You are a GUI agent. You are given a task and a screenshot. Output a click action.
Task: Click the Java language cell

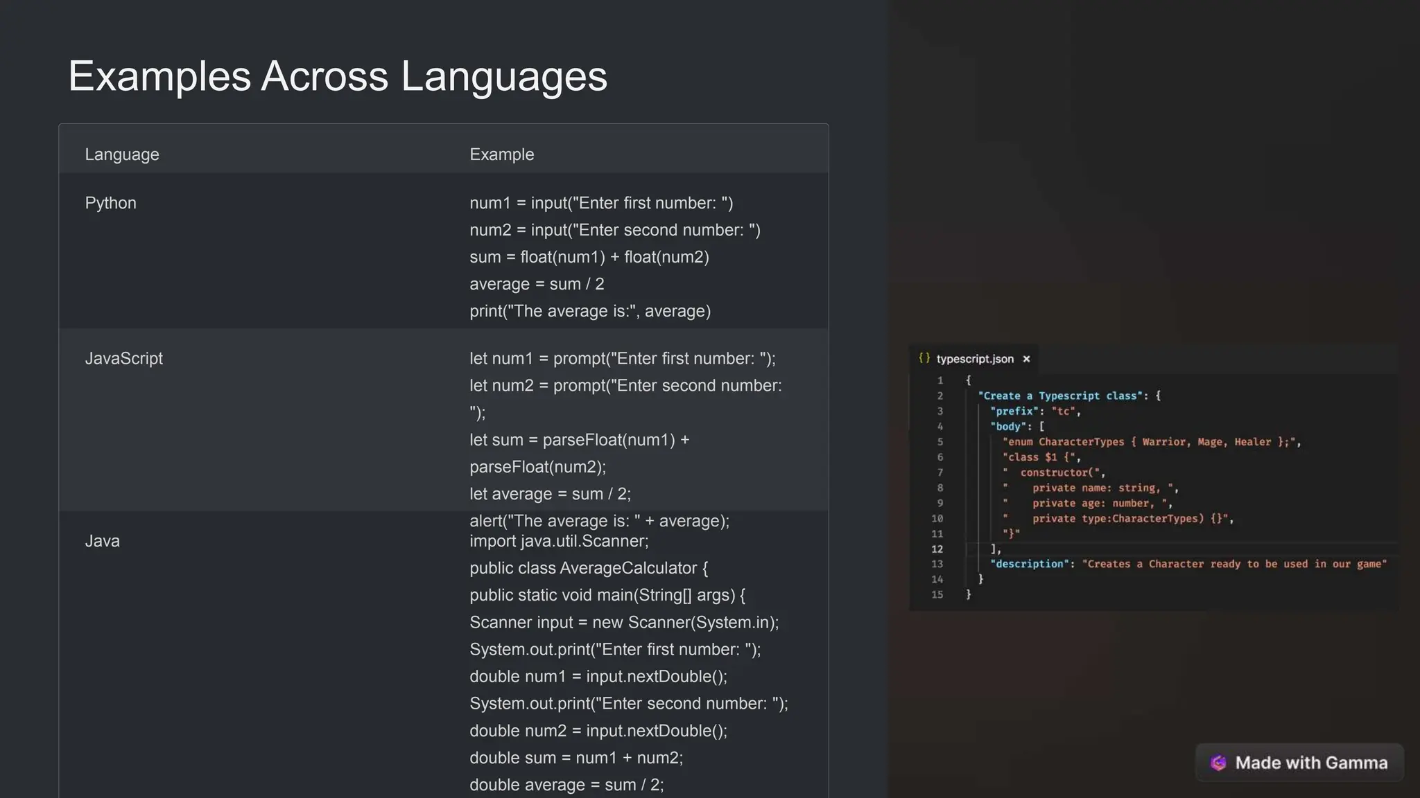click(102, 541)
